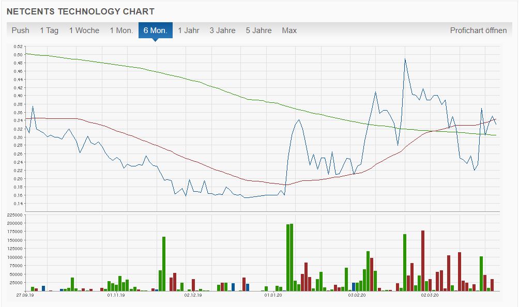
Task: Click the 01.01.20 date label
Action: point(273,295)
